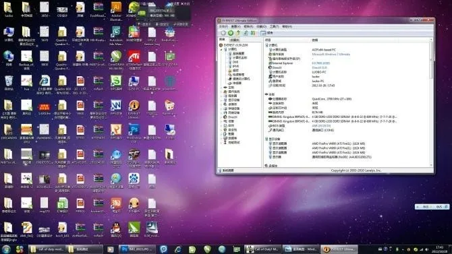Expand the 软件 node in the EVEREST tree

(x=221, y=125)
